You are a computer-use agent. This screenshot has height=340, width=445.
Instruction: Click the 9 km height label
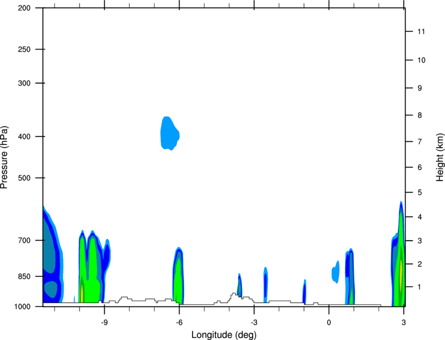[x=419, y=88]
